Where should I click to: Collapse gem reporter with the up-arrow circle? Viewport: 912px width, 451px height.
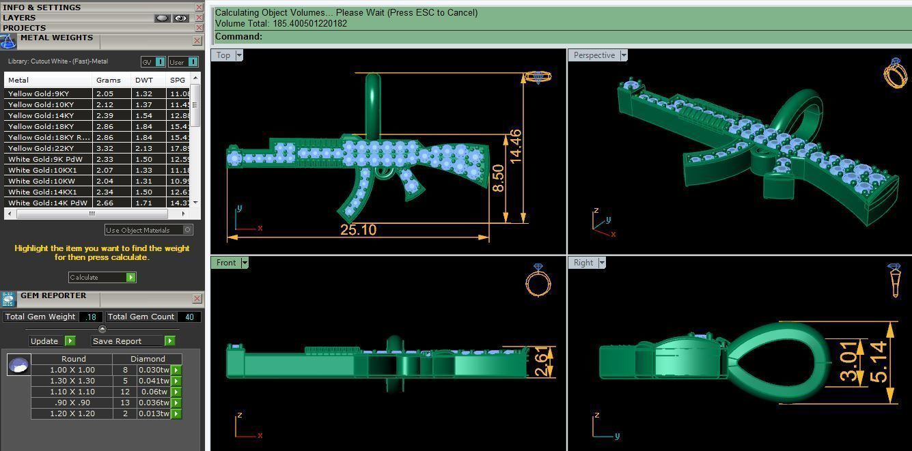(102, 329)
